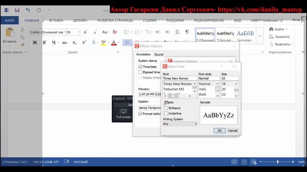Click Заменить (Replace) button
The width and height of the screenshot is (307, 172).
[x=280, y=37]
